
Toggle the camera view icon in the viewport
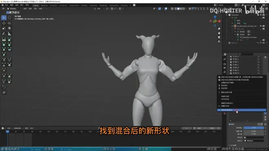point(219,37)
